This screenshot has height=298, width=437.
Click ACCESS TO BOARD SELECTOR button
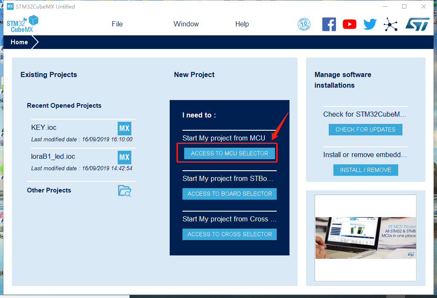coord(229,194)
